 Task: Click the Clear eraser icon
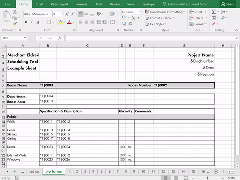pyautogui.click(x=214, y=24)
